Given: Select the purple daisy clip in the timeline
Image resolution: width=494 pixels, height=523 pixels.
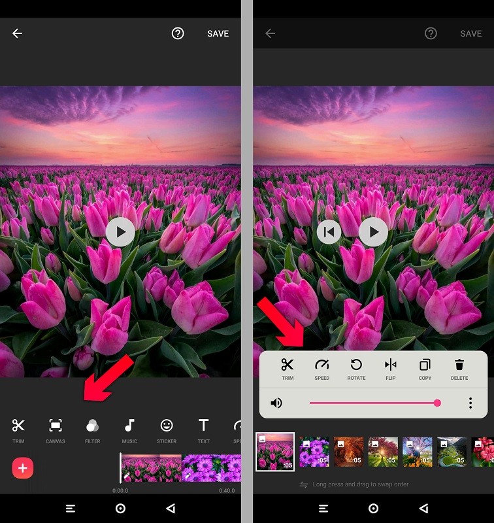Looking at the screenshot, I should pos(211,467).
